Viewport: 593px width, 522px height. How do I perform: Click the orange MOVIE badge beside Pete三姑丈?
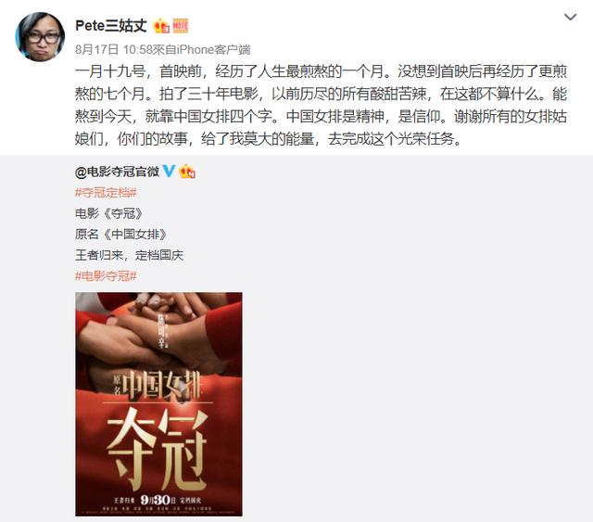pos(181,26)
